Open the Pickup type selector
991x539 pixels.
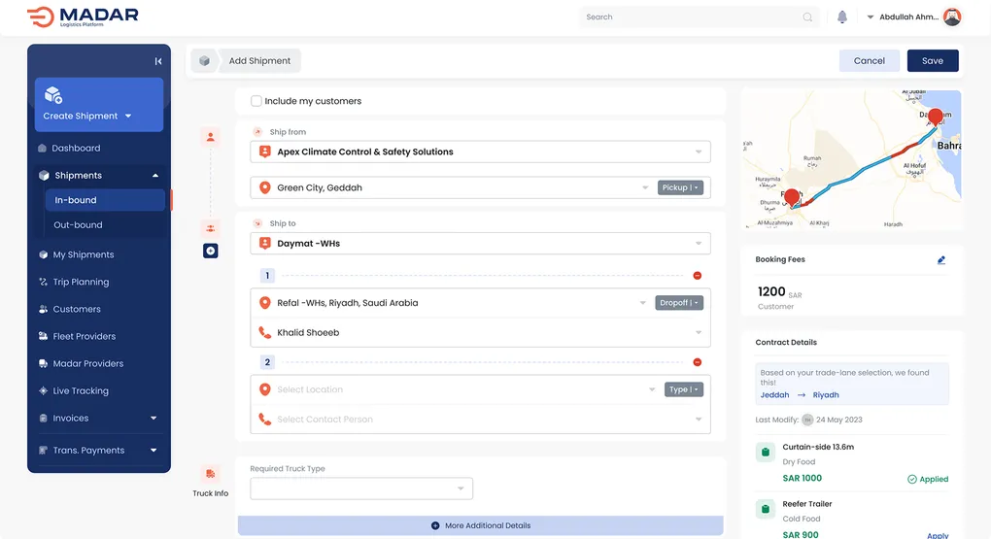coord(679,187)
